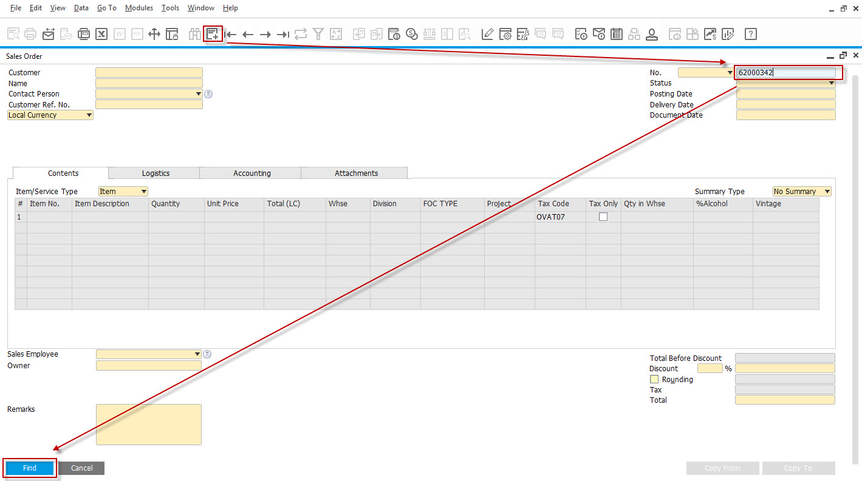
Task: Open the Modules menu
Action: tap(139, 8)
